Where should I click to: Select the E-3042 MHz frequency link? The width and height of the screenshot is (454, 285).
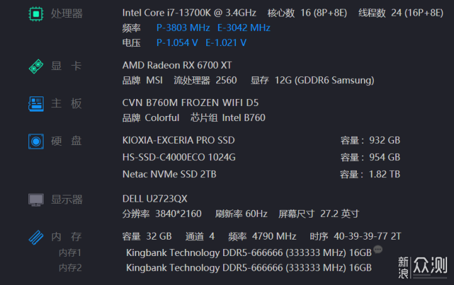coord(244,28)
